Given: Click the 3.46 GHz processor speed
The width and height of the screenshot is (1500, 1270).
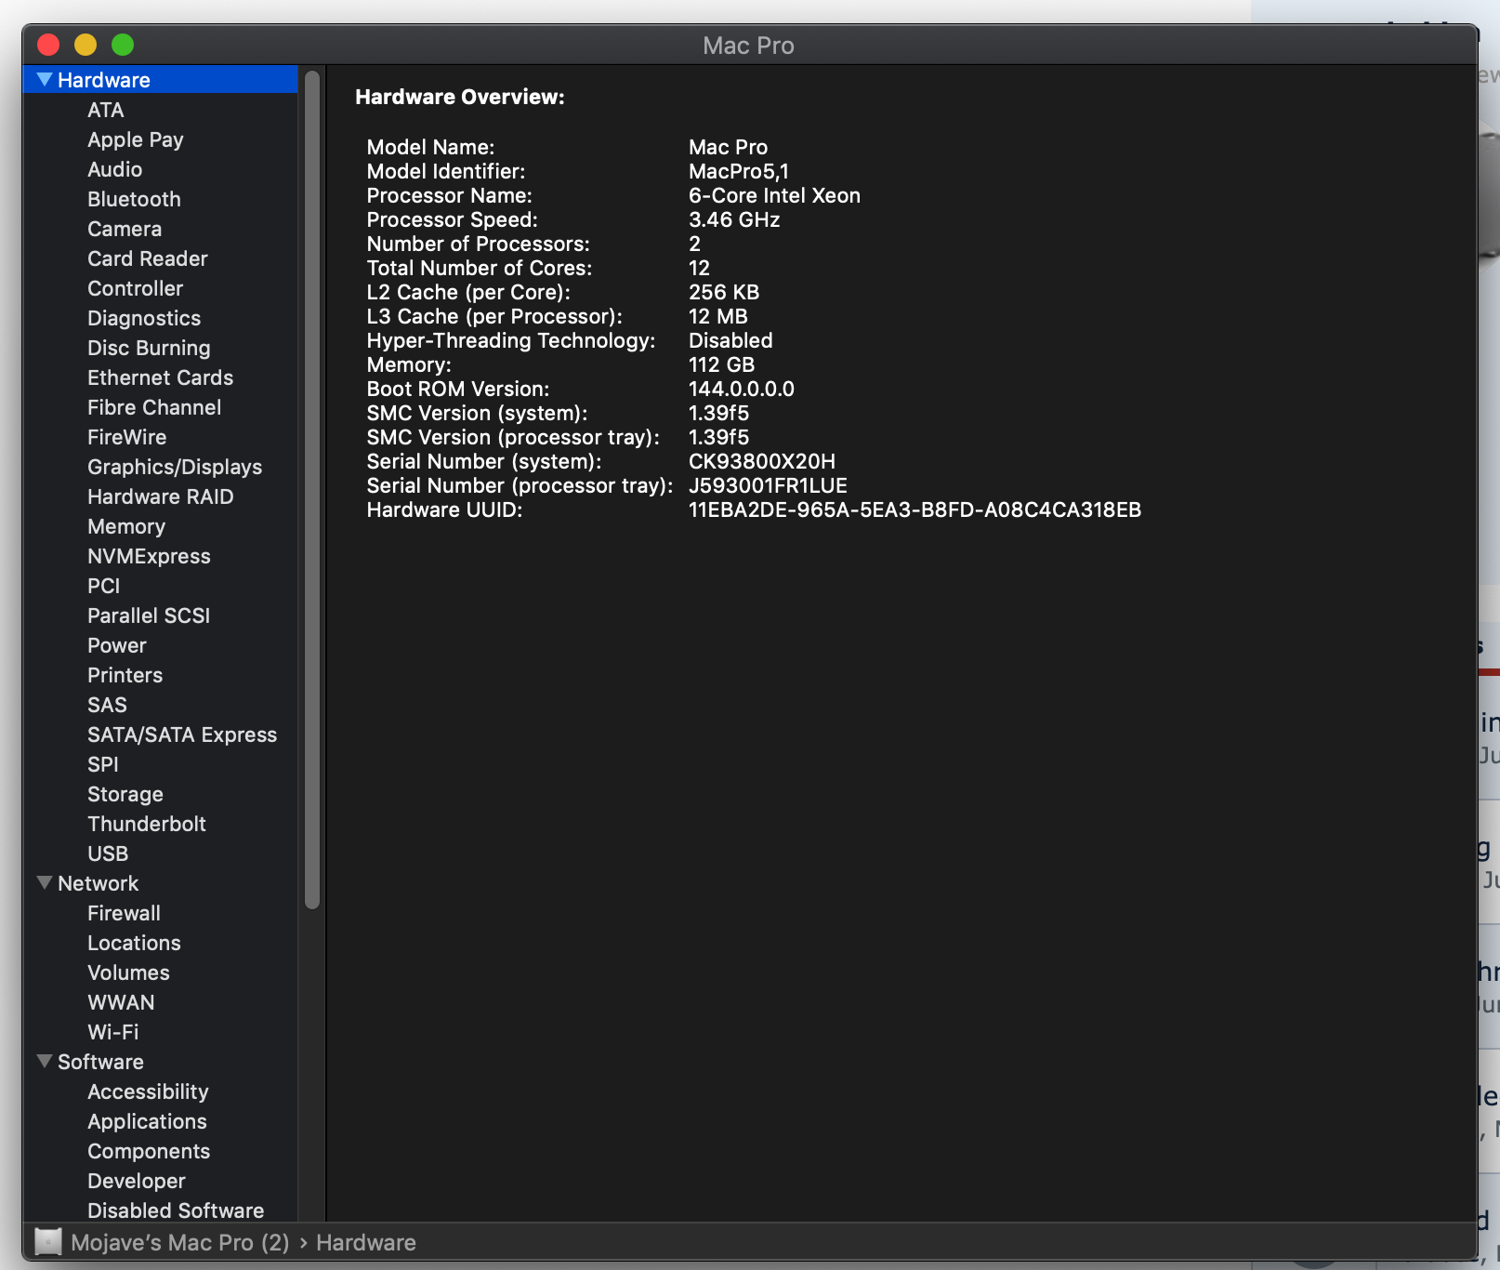Looking at the screenshot, I should click(734, 219).
